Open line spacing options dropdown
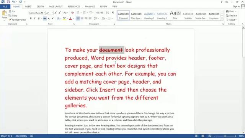245x138 pixels. point(98,18)
